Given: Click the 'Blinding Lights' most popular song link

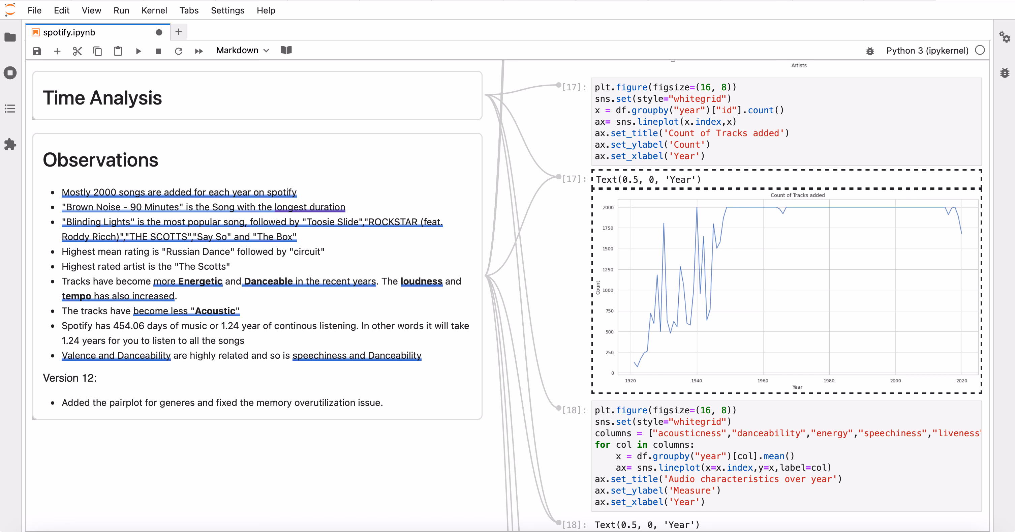Looking at the screenshot, I should tap(252, 229).
